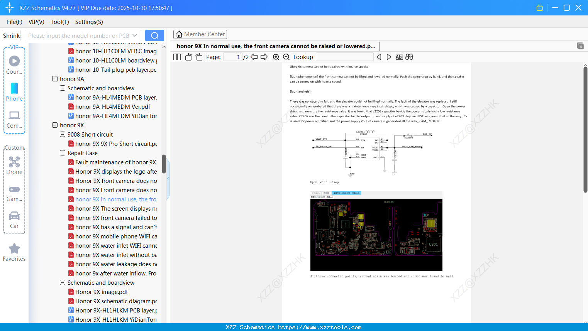The height and width of the screenshot is (331, 588).
Task: Open Honor 9X schematic diagram file
Action: (x=112, y=301)
